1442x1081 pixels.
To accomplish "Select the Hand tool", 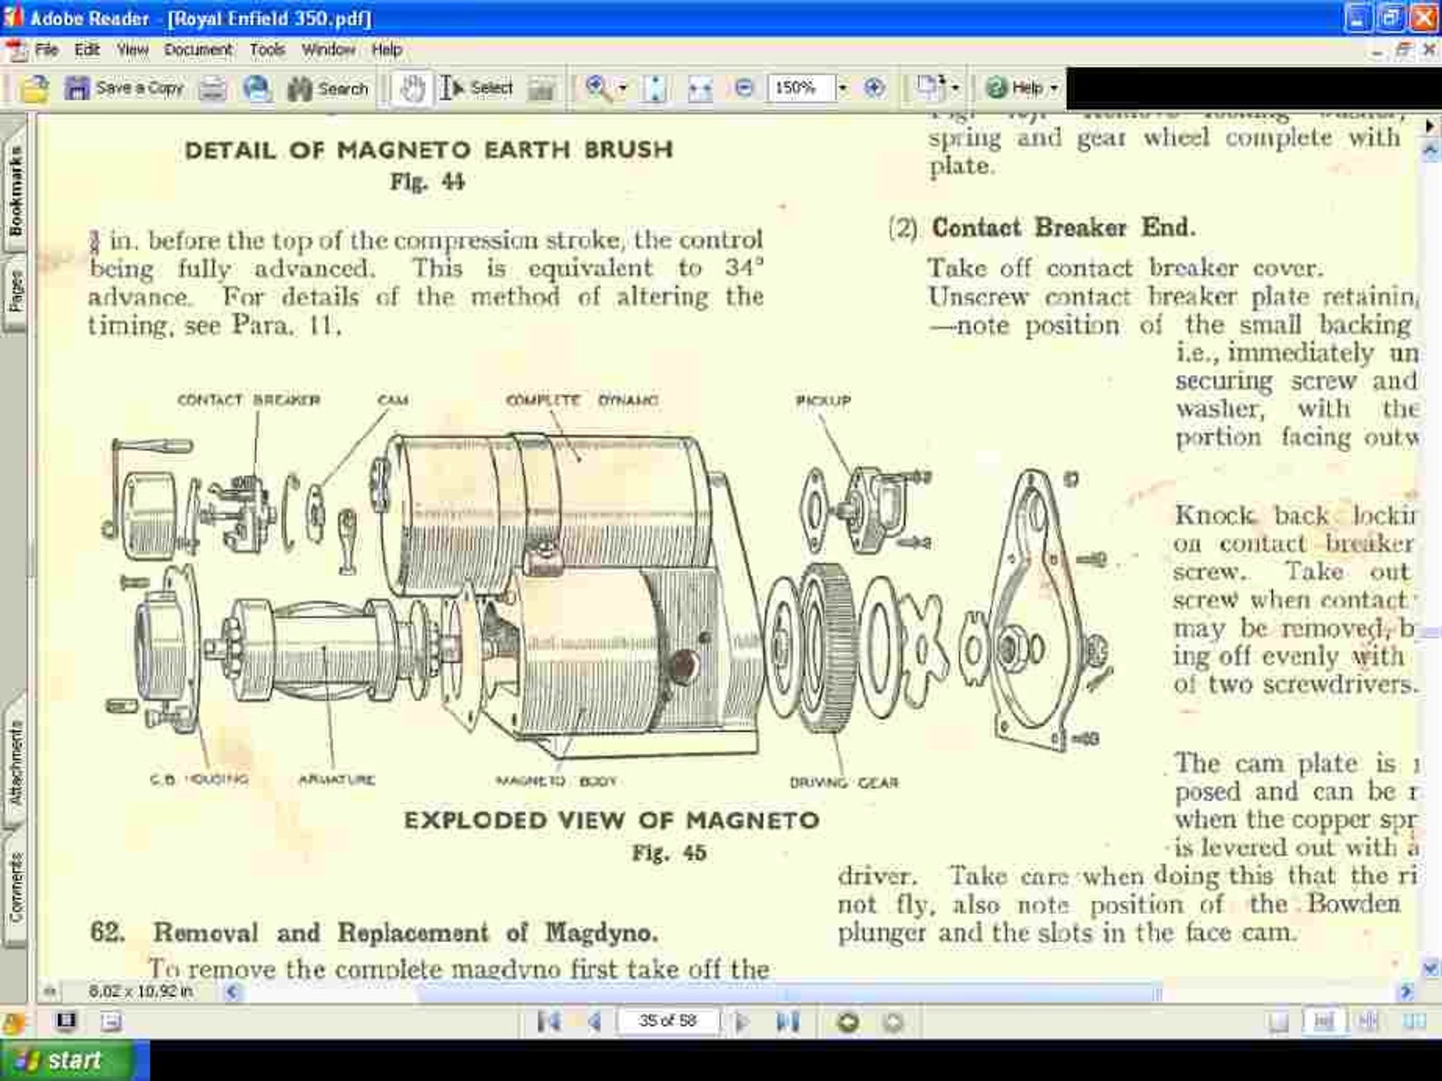I will coord(412,88).
